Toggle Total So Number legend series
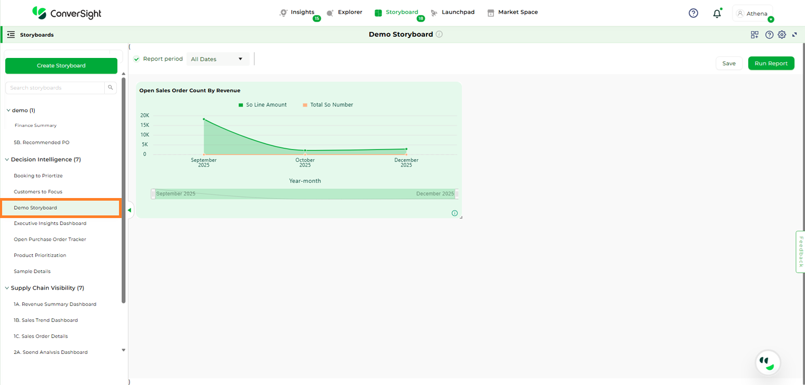This screenshot has width=805, height=385. (327, 105)
